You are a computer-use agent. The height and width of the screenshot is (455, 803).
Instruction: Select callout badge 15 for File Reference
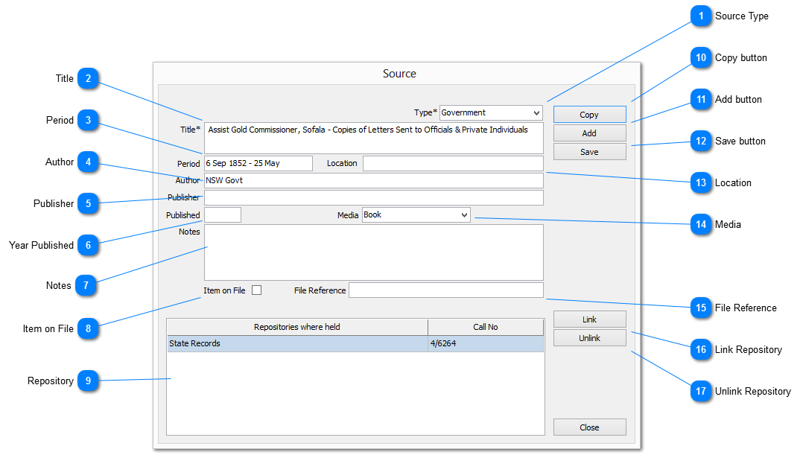tap(701, 308)
